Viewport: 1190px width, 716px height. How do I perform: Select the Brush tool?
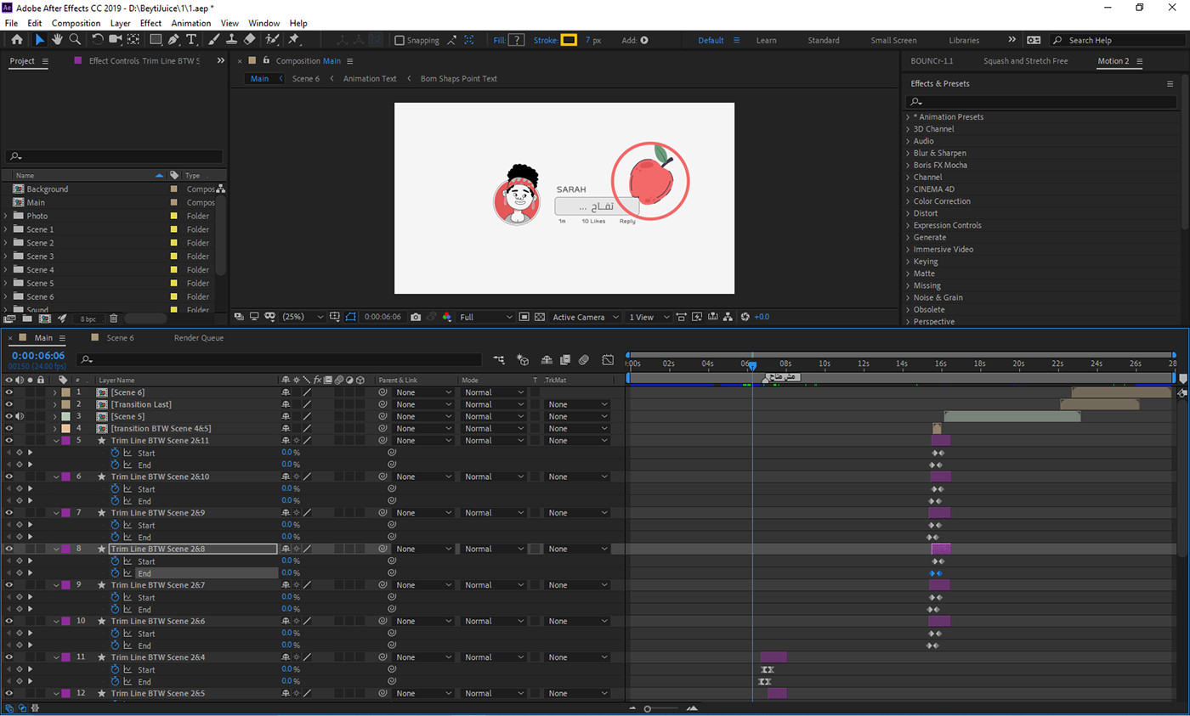click(x=213, y=40)
